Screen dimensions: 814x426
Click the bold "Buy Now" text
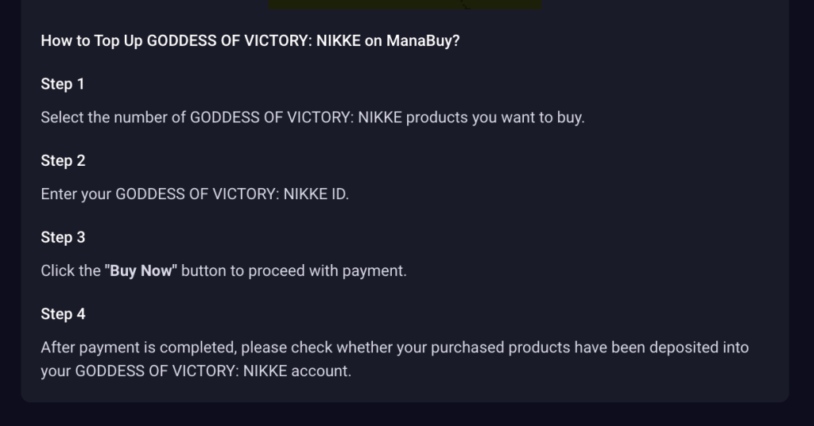[x=141, y=271]
